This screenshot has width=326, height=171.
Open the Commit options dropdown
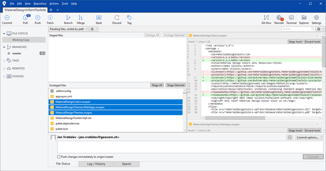coord(309,137)
